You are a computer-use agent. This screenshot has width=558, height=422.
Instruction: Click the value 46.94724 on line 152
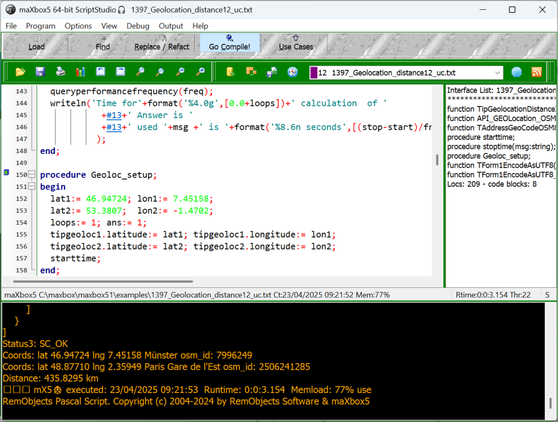106,199
